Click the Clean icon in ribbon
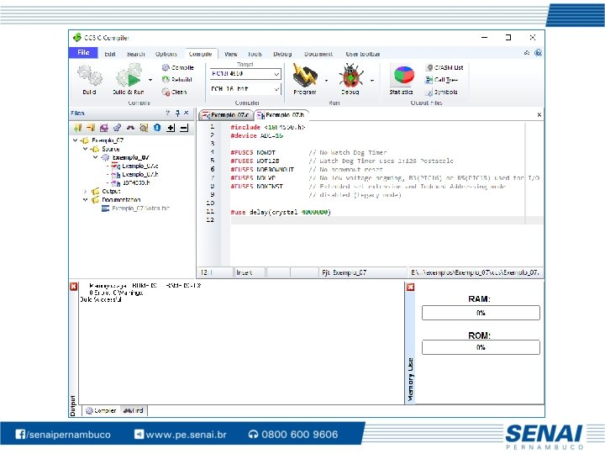 (x=166, y=92)
